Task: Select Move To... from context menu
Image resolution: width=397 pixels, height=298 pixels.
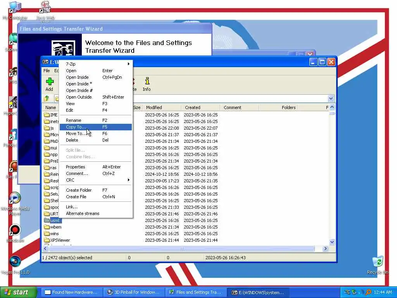Action: pos(96,133)
